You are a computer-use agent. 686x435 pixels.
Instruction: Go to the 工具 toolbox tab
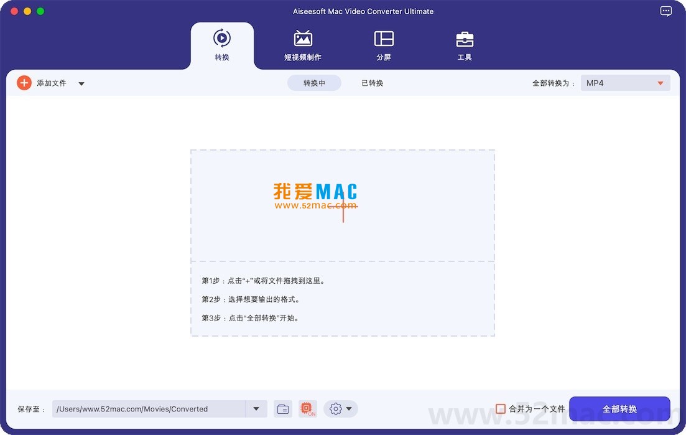(465, 45)
